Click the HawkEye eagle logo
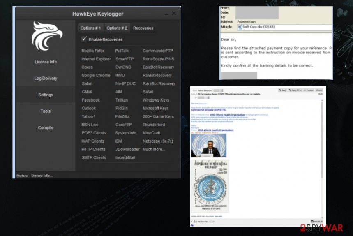This screenshot has width=353, height=236. coord(46,37)
